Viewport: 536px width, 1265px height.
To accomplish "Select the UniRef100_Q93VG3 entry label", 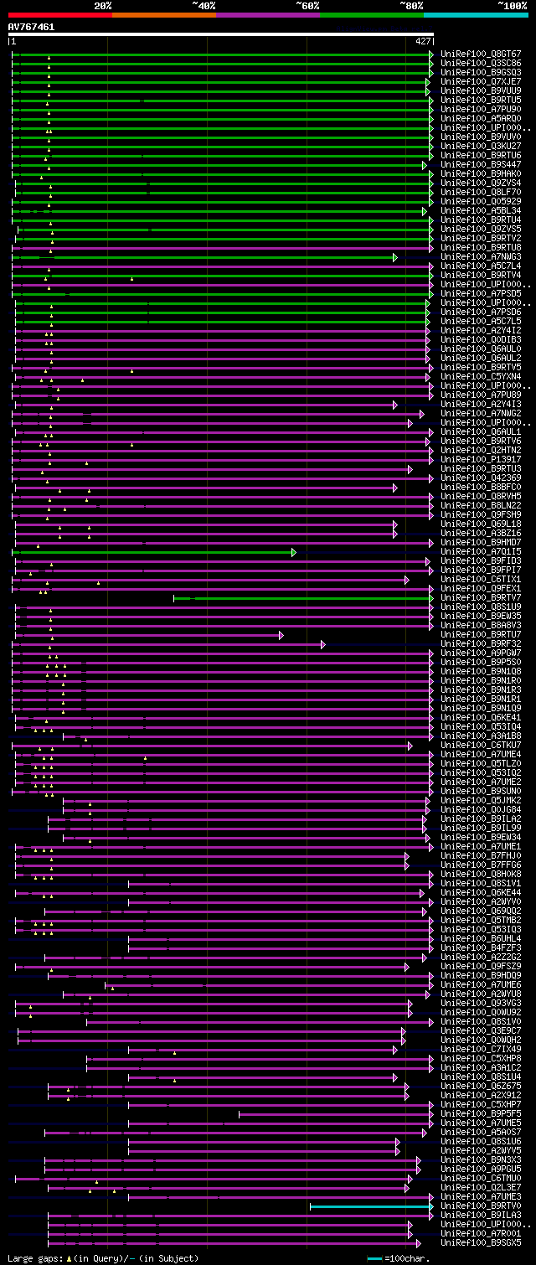I will [x=481, y=1003].
